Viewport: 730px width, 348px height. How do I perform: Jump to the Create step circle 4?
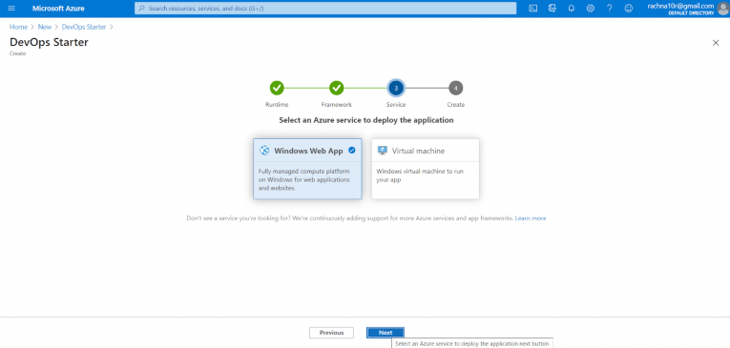click(x=456, y=88)
